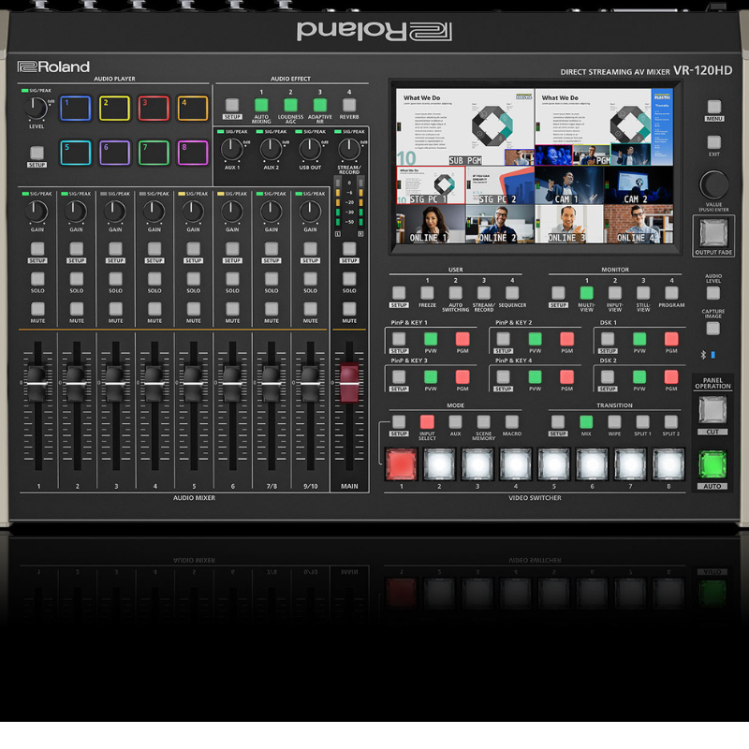Trigger the red audio player pad 3
This screenshot has height=749, width=749.
(x=154, y=108)
